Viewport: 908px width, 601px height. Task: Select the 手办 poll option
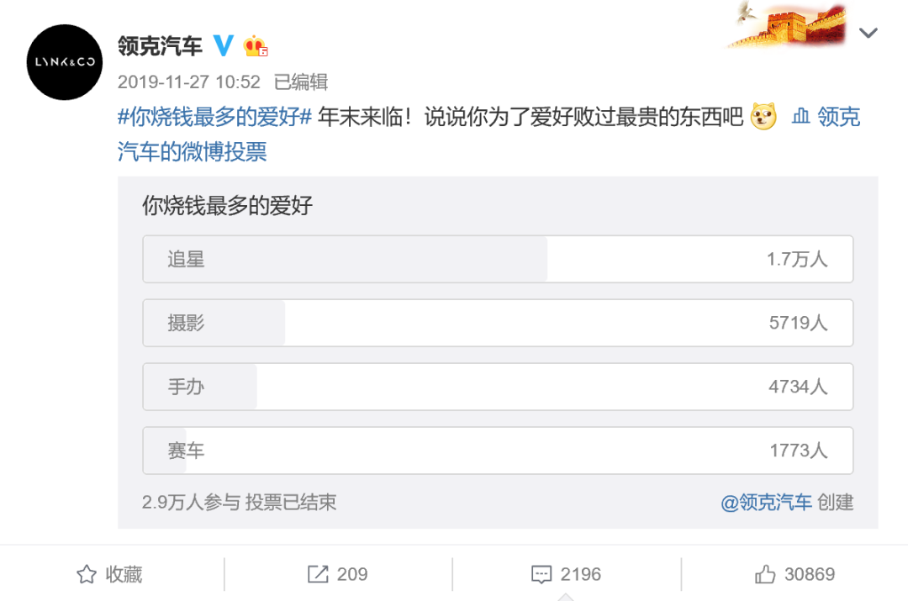pyautogui.click(x=498, y=387)
